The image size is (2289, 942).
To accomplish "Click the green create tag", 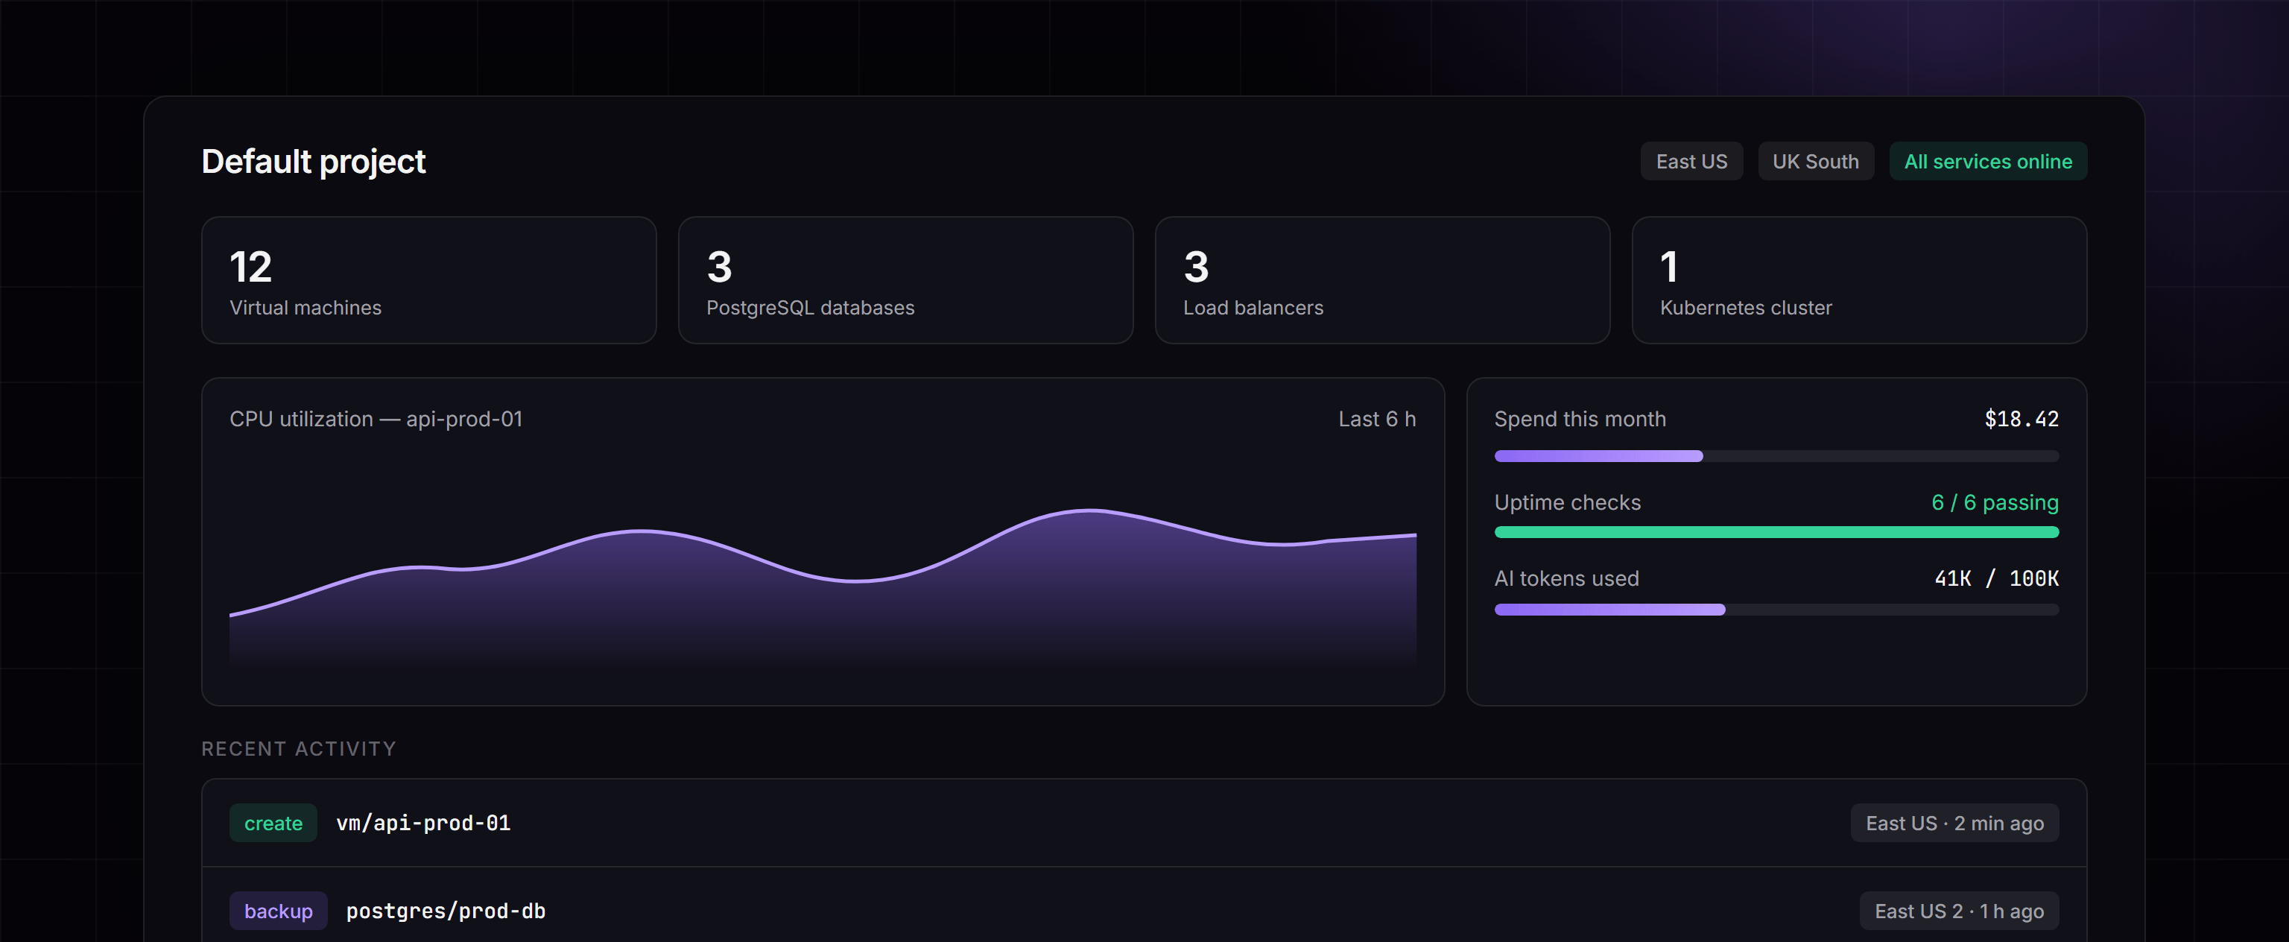I will coord(273,823).
